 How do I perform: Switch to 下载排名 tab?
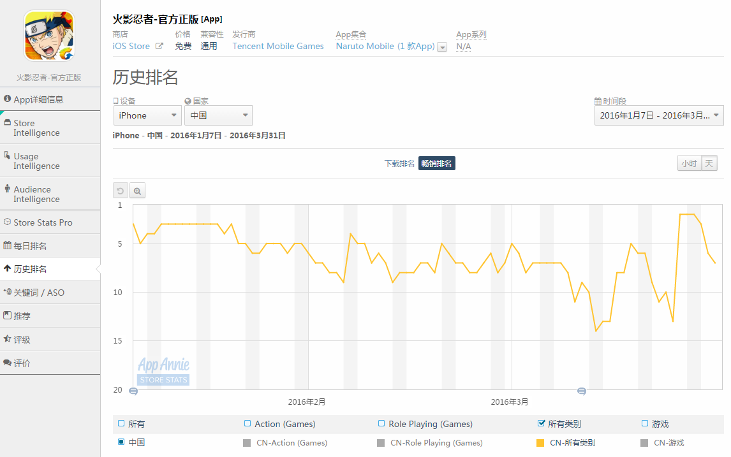399,164
